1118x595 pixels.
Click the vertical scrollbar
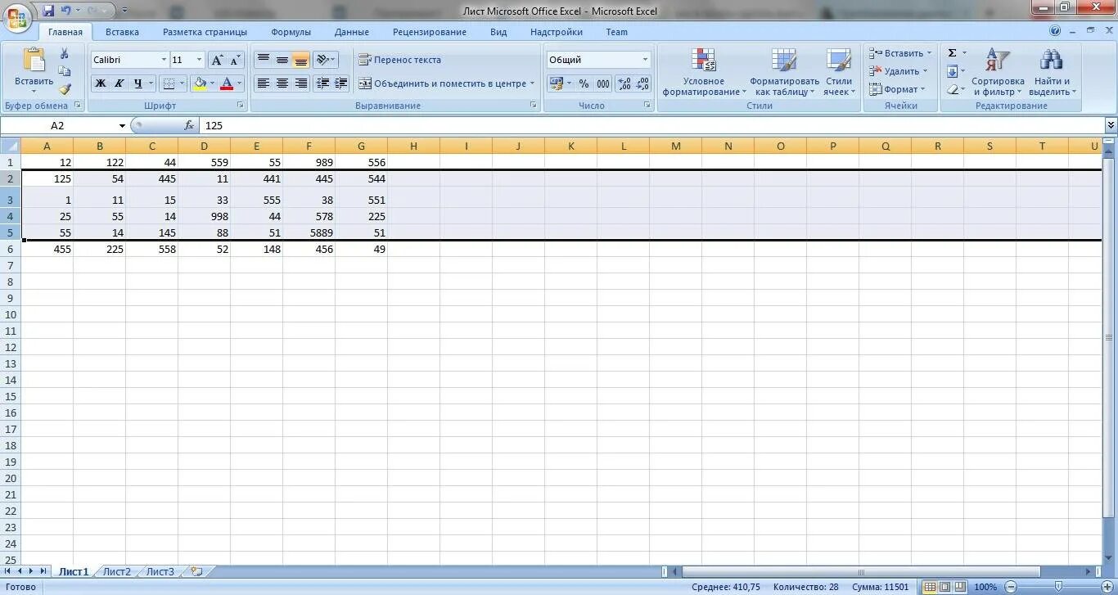pos(1110,337)
